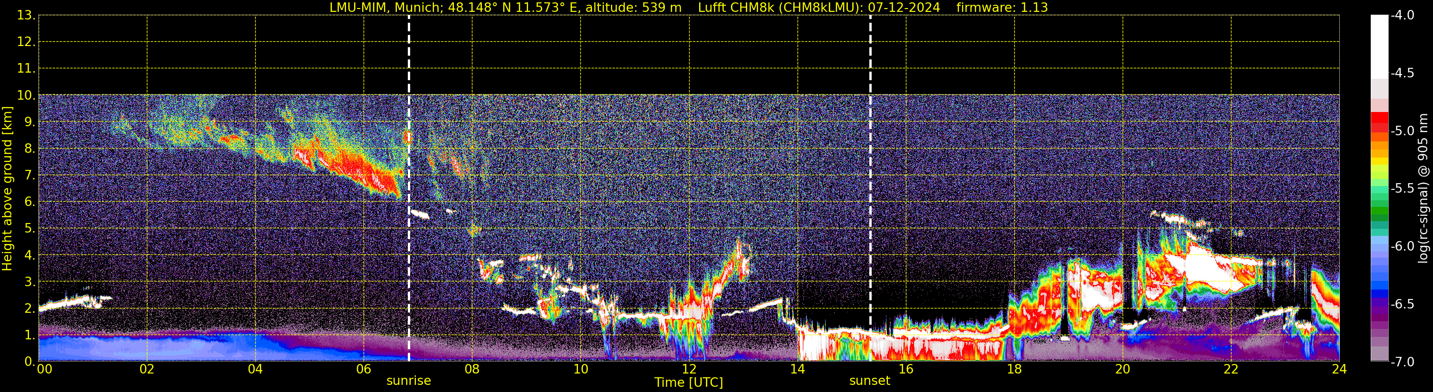Click the "altitude: 539 m" text in the title

point(633,8)
